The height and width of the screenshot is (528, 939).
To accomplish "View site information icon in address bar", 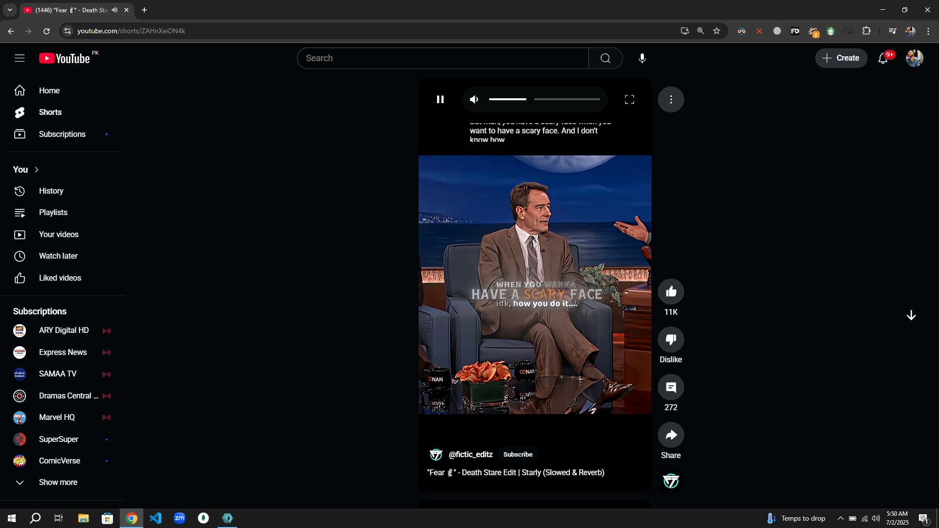I will click(x=67, y=31).
